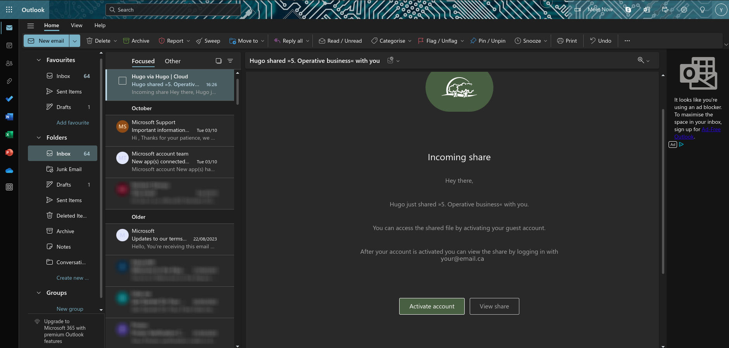Open the Move to dropdown arrow
The width and height of the screenshot is (729, 348).
262,41
